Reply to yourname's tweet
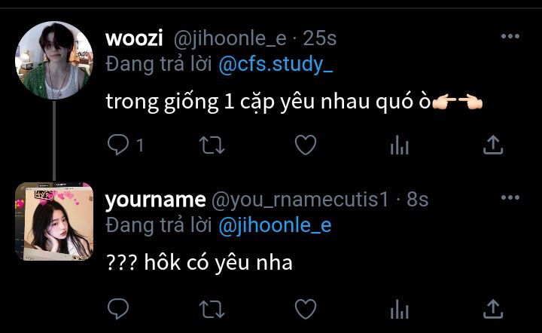The width and height of the screenshot is (542, 333). [x=118, y=308]
